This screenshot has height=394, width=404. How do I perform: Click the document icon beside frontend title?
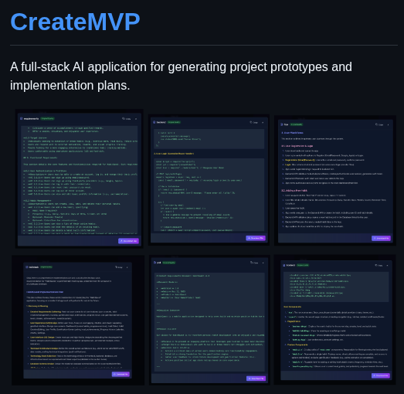(x=284, y=265)
